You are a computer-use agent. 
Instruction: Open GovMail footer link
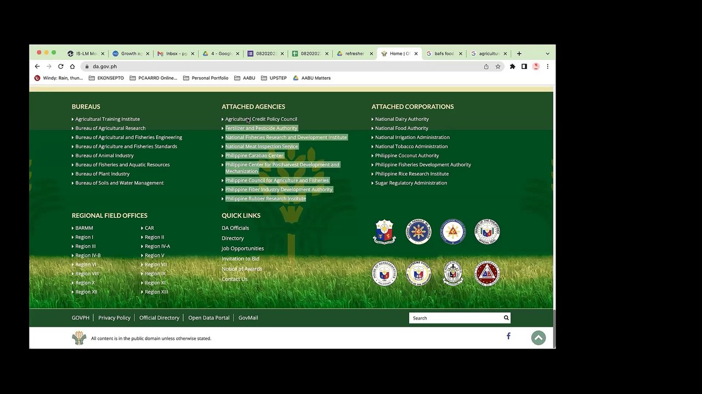tap(248, 317)
